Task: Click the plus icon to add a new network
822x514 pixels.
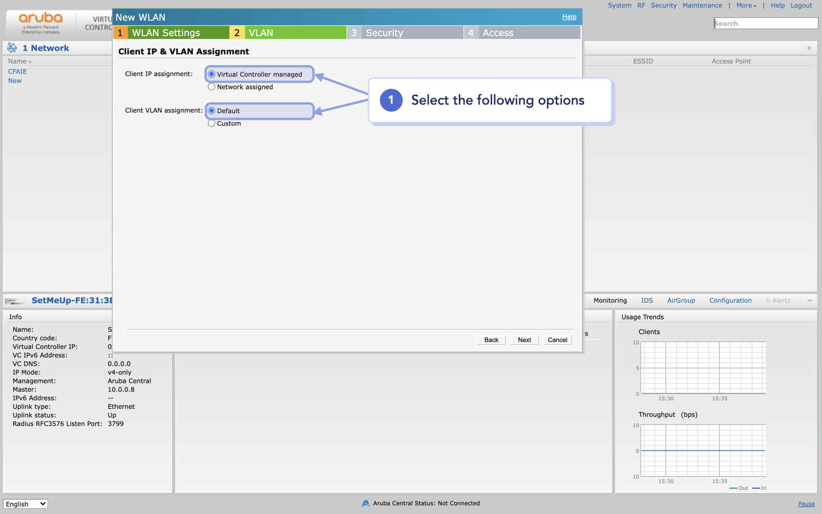Action: pyautogui.click(x=809, y=48)
